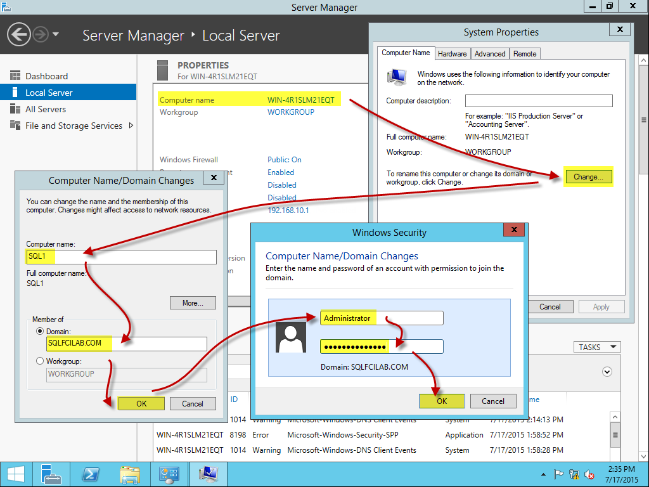Click the Computer name field containing SQL1

121,257
